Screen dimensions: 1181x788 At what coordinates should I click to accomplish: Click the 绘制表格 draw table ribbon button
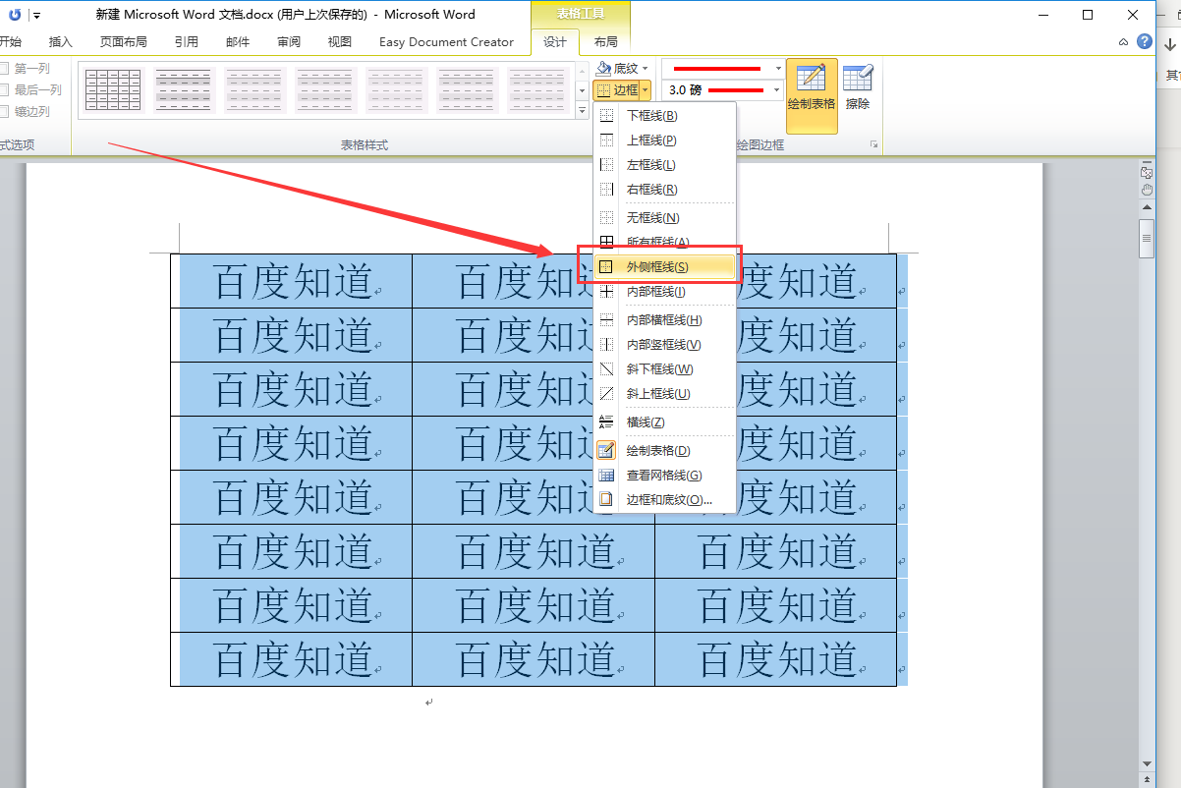(812, 95)
